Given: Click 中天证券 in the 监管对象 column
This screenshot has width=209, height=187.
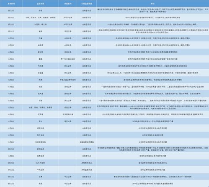Looking at the screenshot, I should tap(41, 169).
